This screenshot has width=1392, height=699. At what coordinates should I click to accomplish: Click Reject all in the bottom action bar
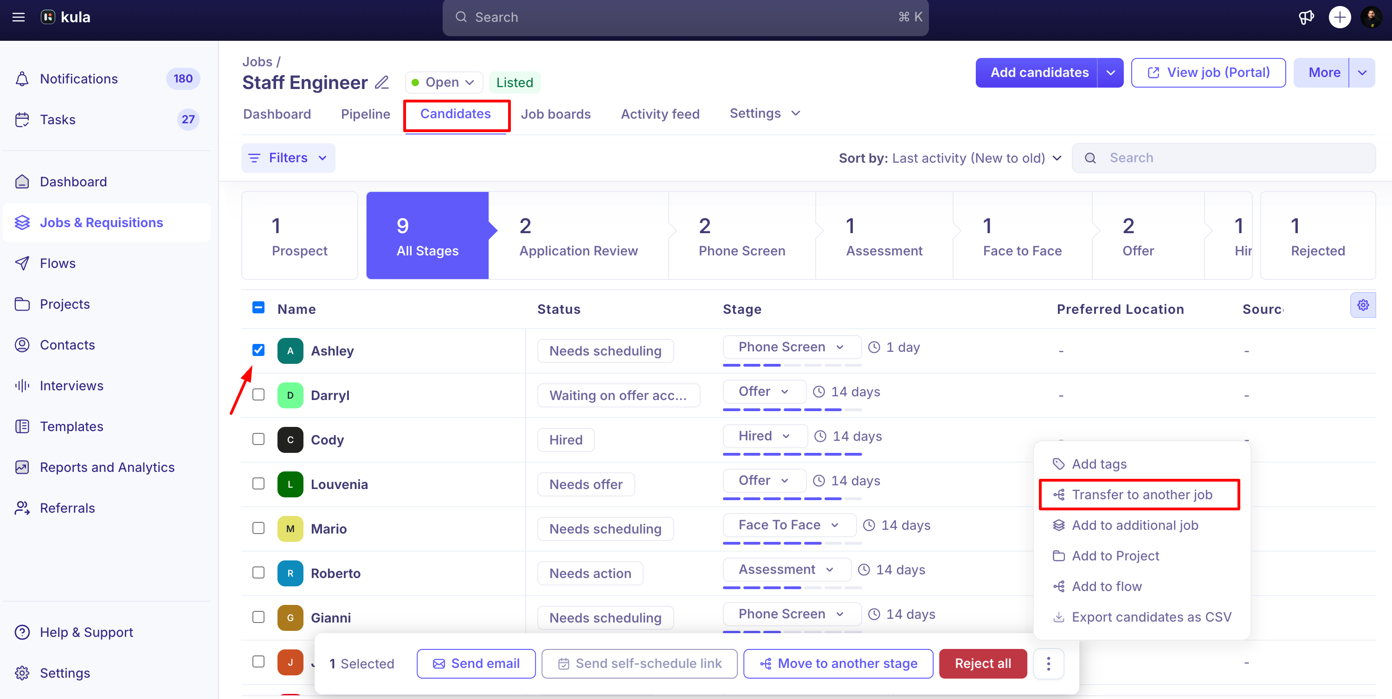click(982, 663)
